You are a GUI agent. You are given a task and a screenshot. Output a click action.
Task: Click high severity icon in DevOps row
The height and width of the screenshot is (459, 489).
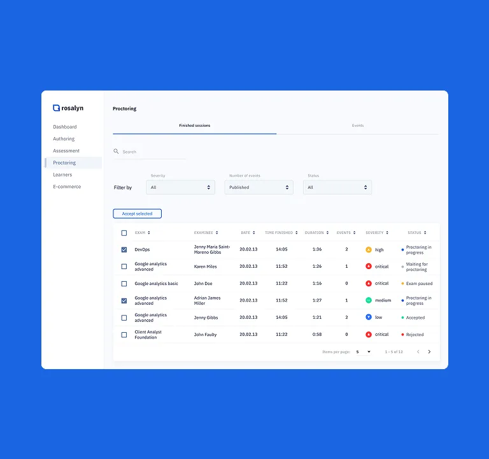(369, 249)
